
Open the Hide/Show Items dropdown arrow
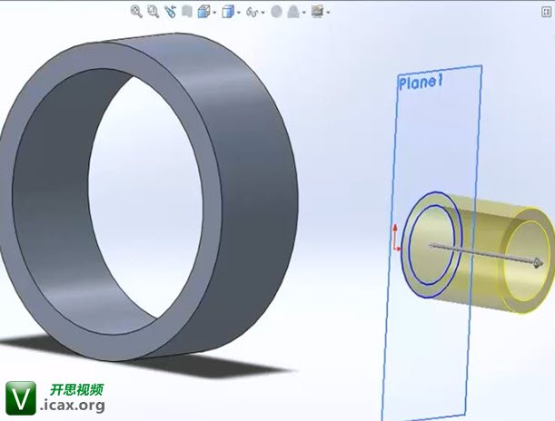point(263,13)
